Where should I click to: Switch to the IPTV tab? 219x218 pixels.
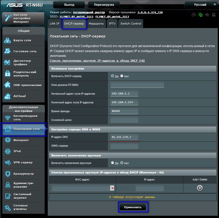coord(112,24)
